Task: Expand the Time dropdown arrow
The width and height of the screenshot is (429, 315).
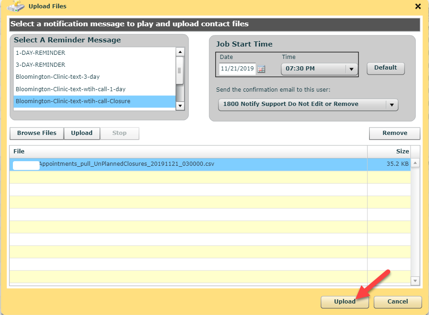Action: click(351, 69)
